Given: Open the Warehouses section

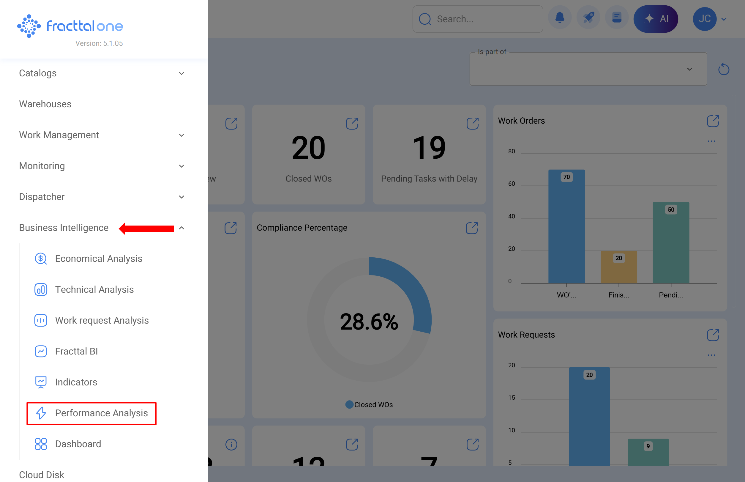Looking at the screenshot, I should [45, 104].
